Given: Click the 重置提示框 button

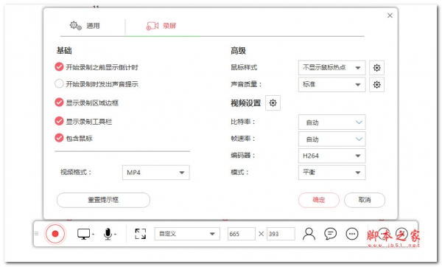Looking at the screenshot, I should pos(103,200).
